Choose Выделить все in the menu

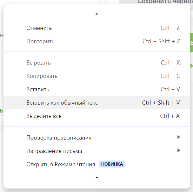[x=44, y=116]
